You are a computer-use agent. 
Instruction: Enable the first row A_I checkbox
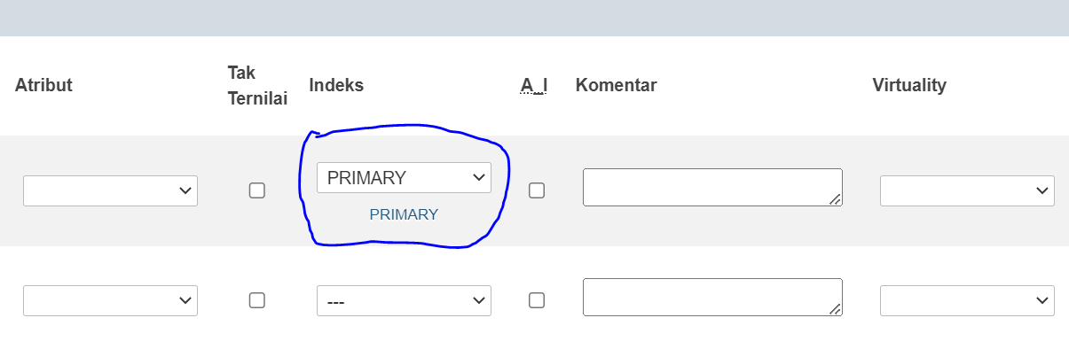[x=537, y=190]
